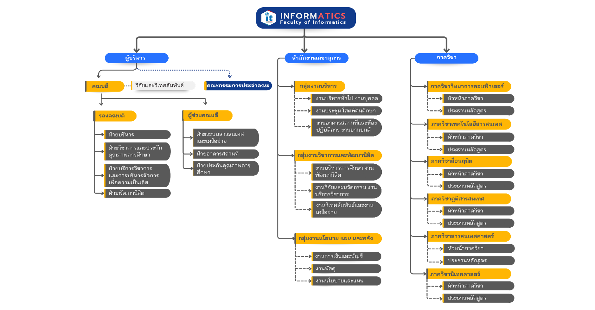This screenshot has width=595, height=310.
Task: Click the yellow คณบดี box
Action: coord(105,86)
